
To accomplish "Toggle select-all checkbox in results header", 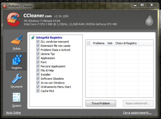I will point(89,43).
